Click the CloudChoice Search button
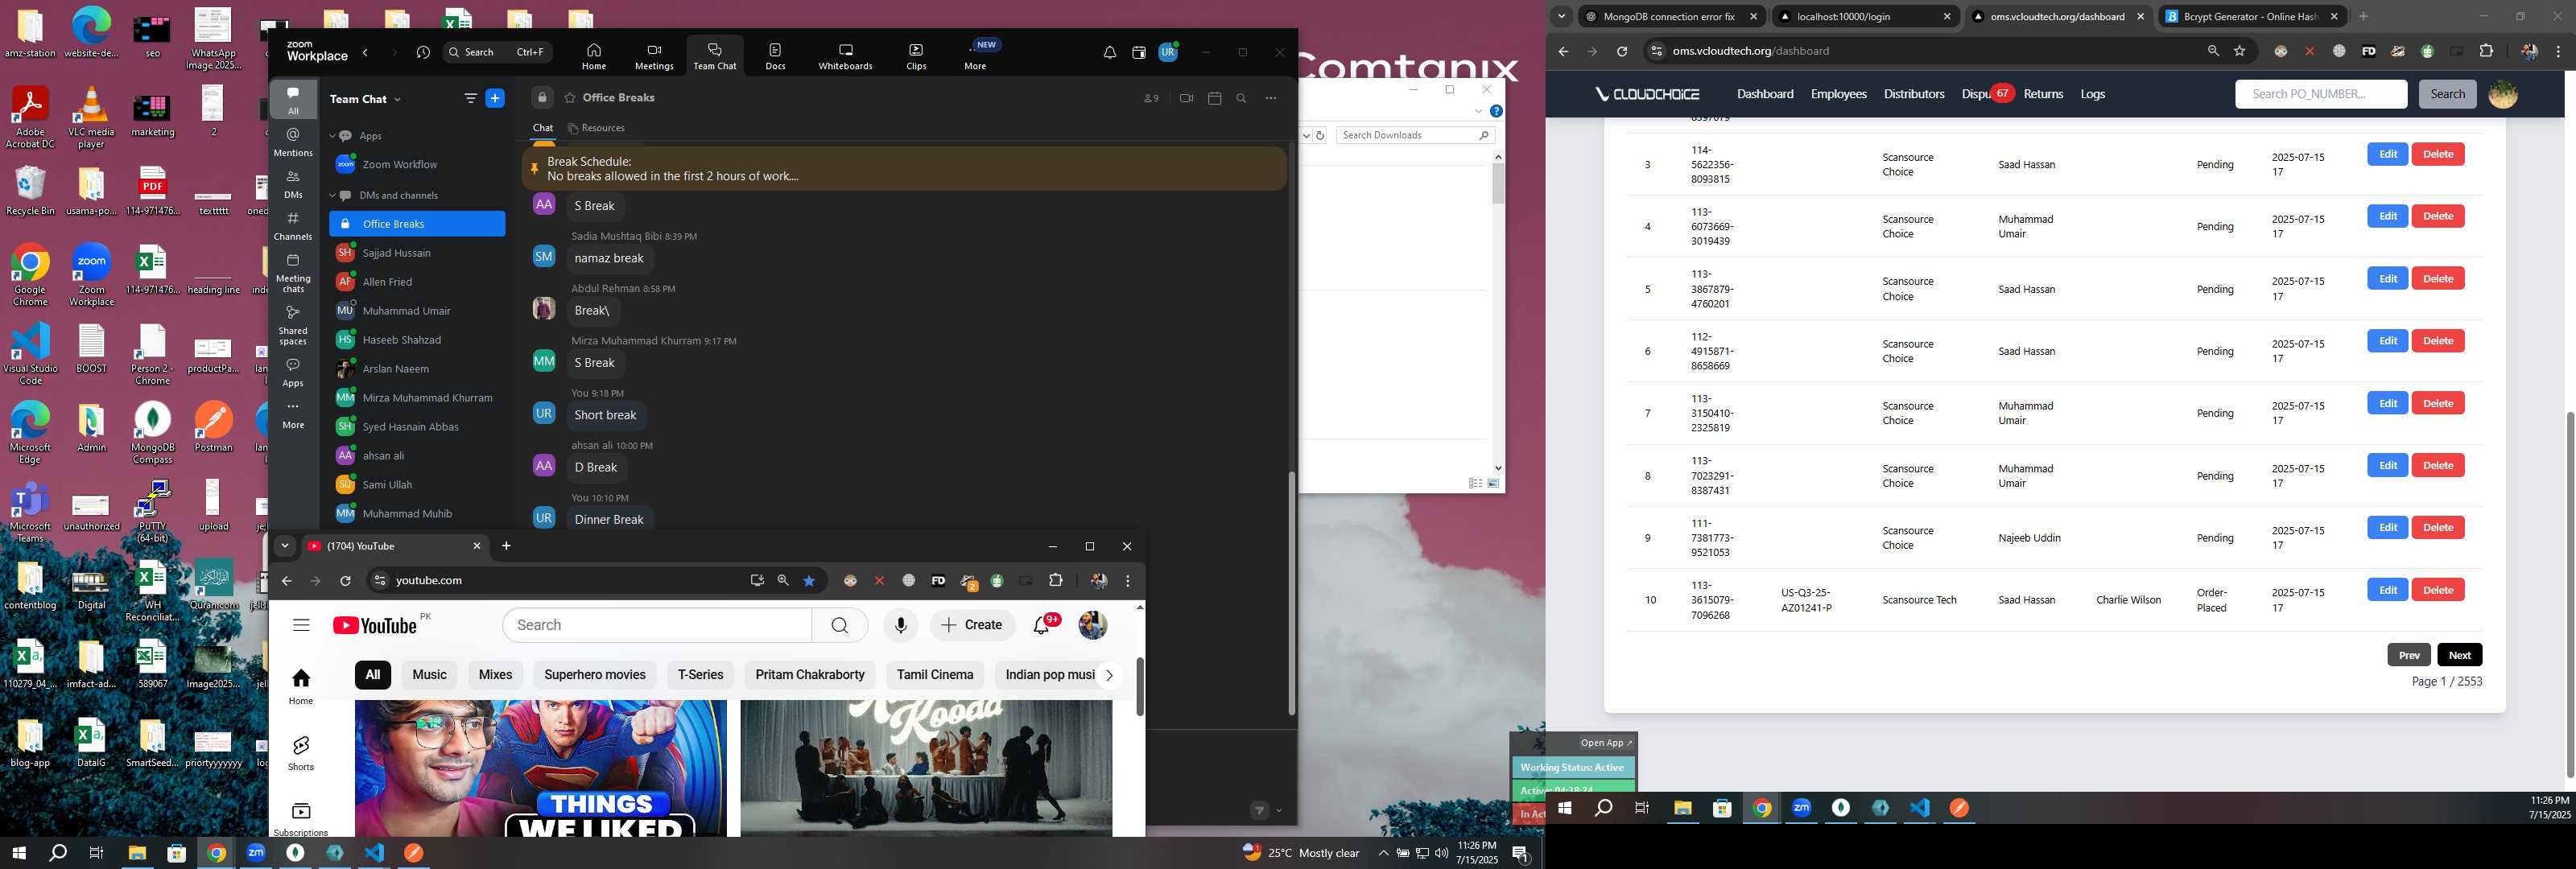The width and height of the screenshot is (2576, 869). pyautogui.click(x=2447, y=94)
